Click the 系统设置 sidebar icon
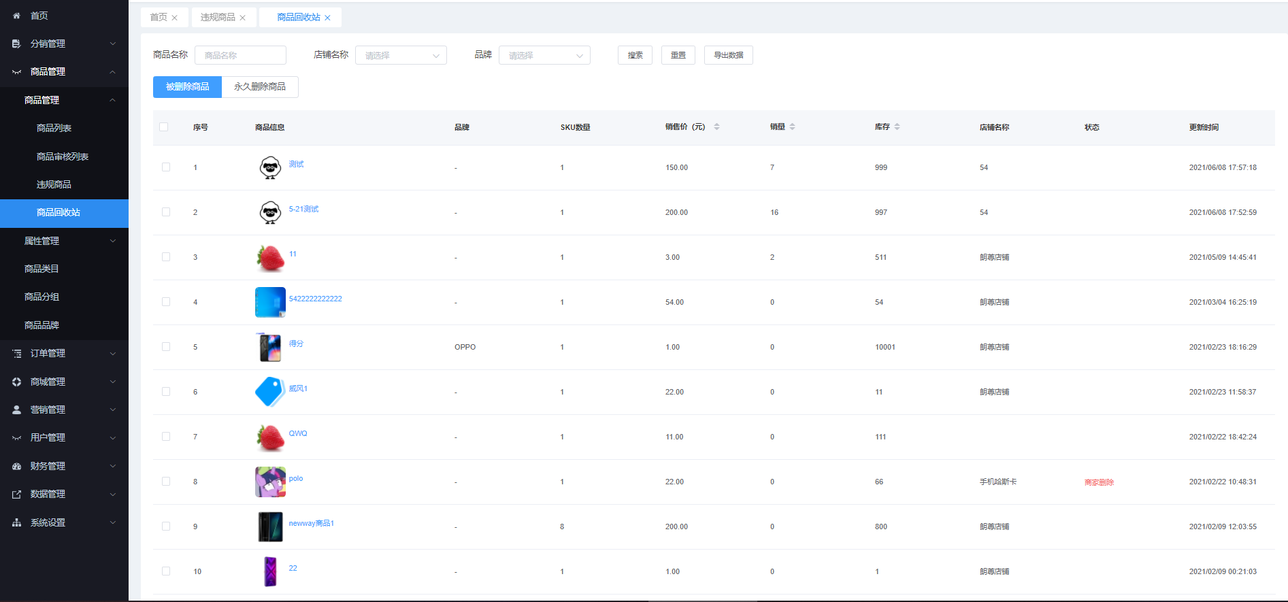 point(16,522)
